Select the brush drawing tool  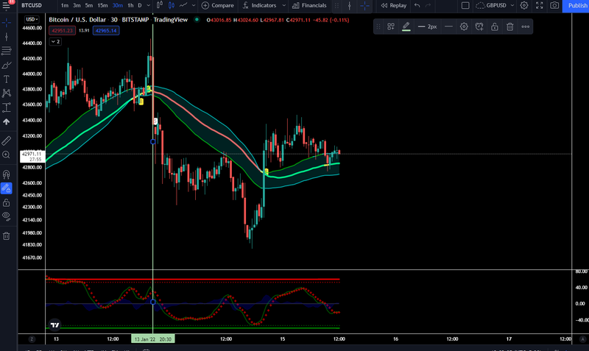tap(7, 65)
